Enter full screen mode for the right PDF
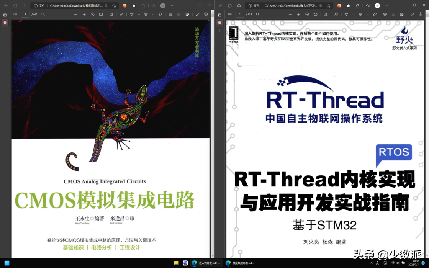Viewport: 429px width, 268px height. (412, 14)
